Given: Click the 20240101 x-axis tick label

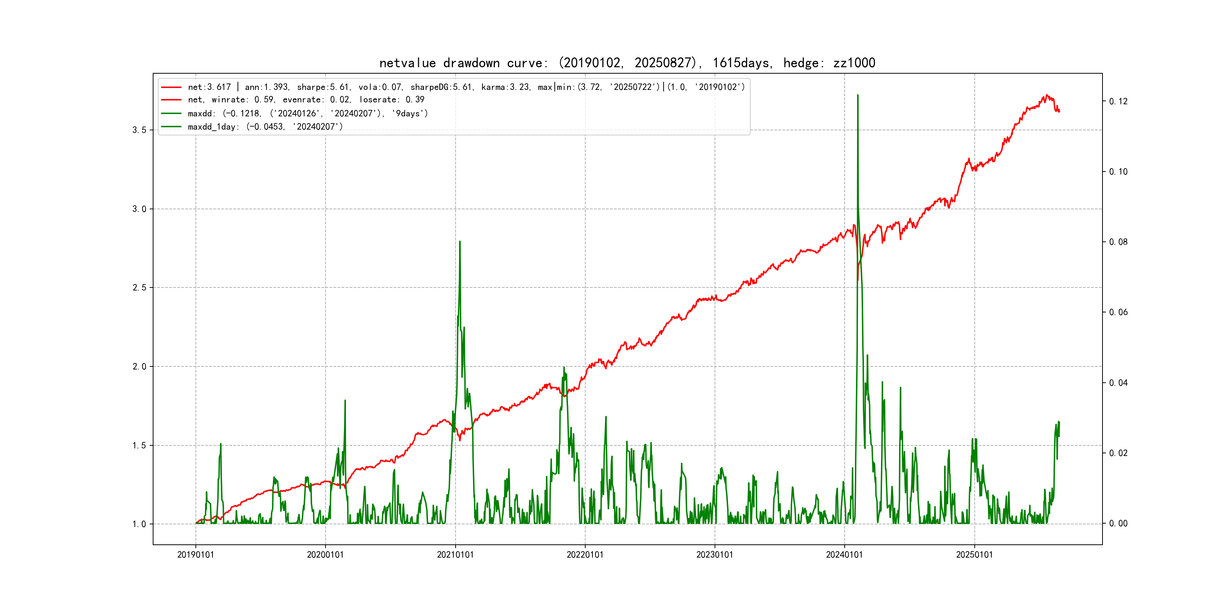Looking at the screenshot, I should click(x=844, y=555).
